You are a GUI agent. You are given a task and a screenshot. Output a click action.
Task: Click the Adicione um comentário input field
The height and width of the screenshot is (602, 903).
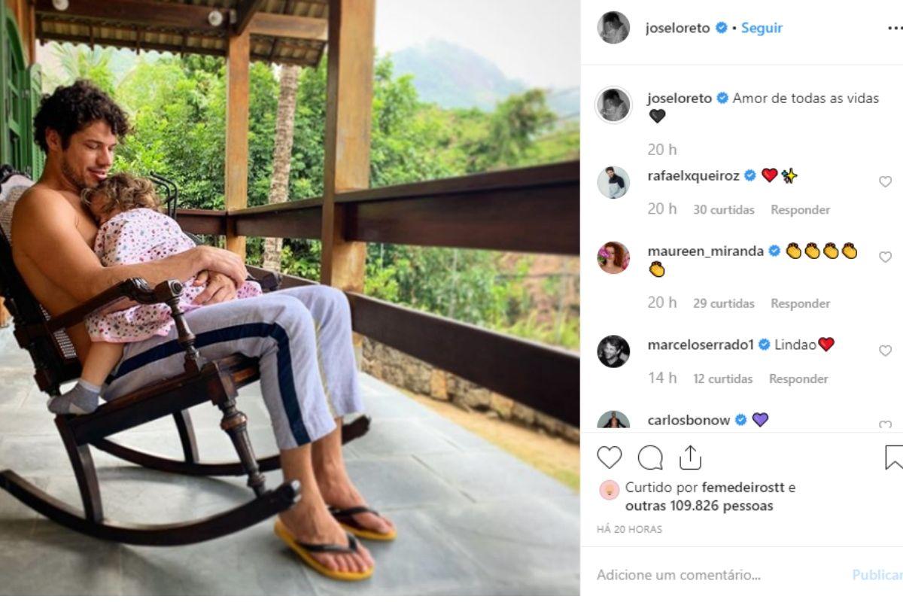click(715, 575)
